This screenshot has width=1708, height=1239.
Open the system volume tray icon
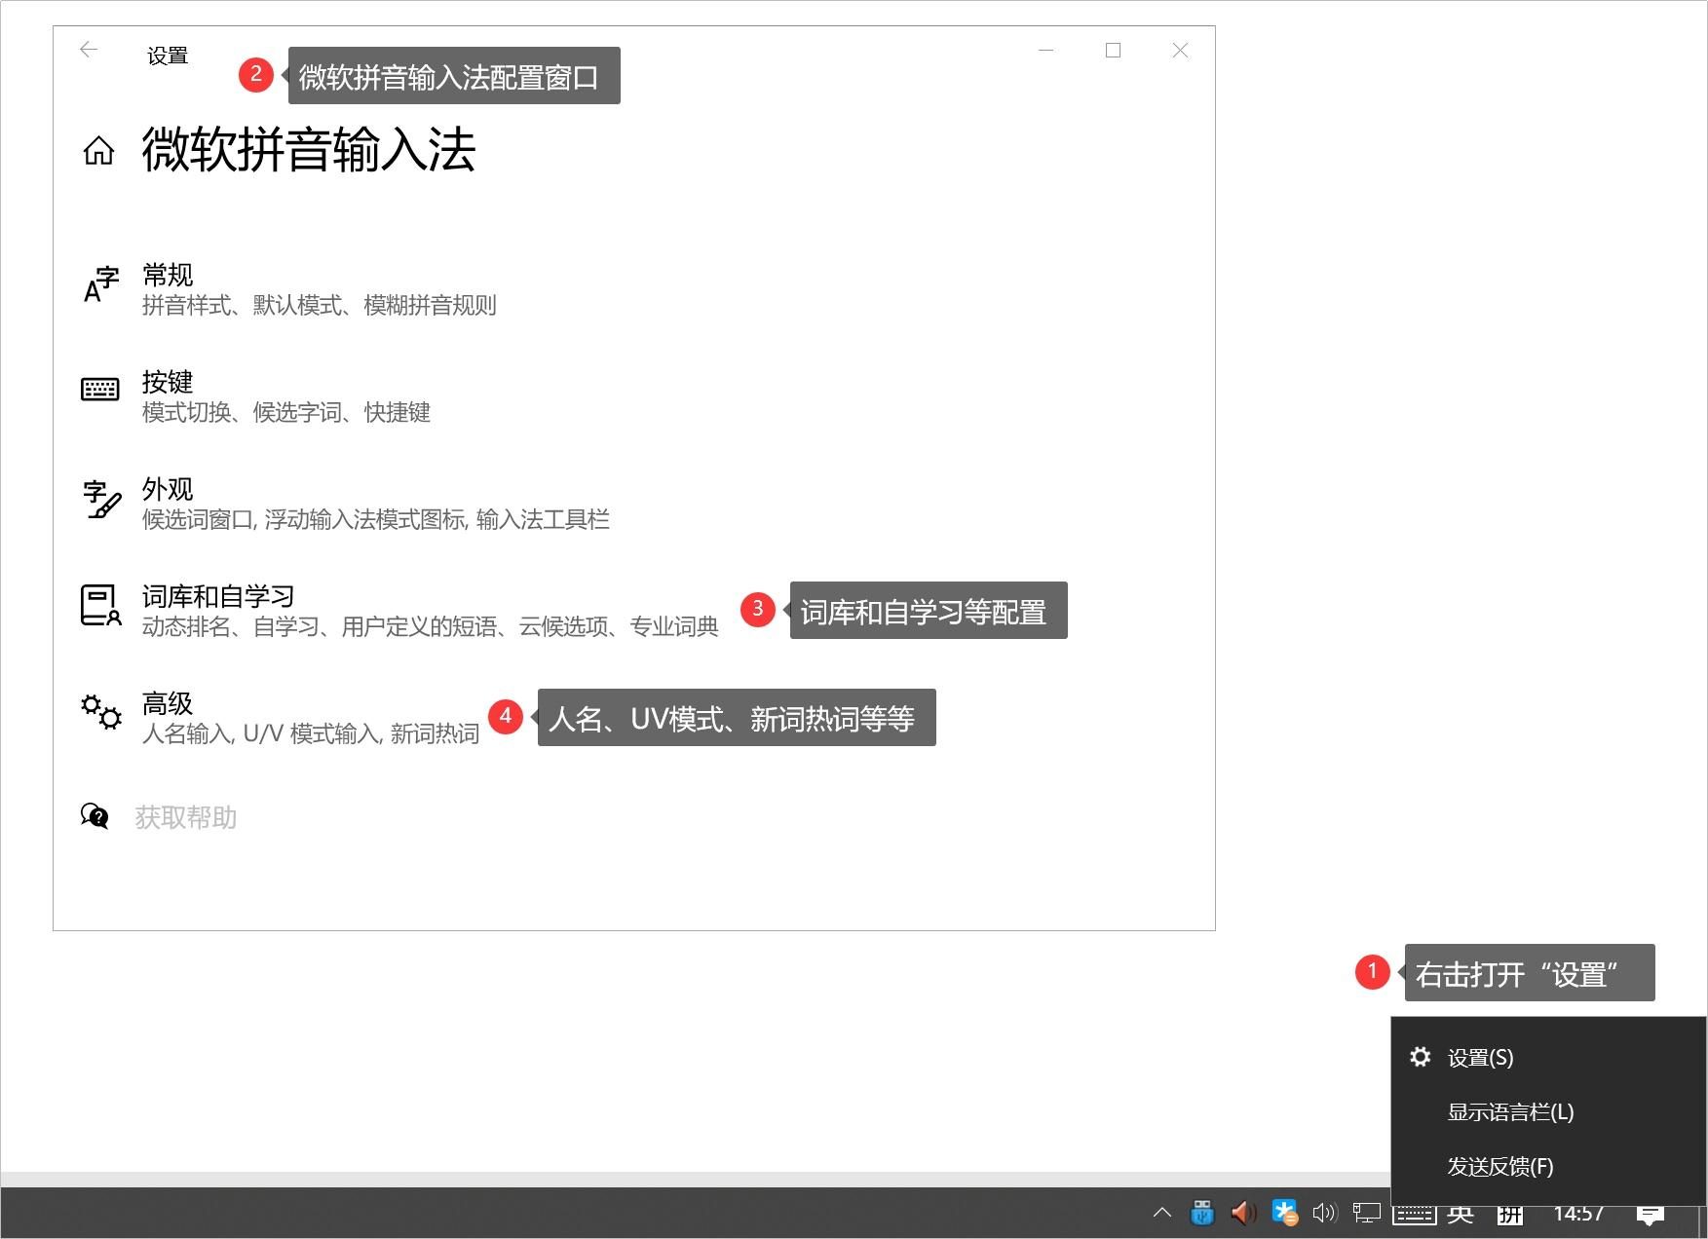coord(1325,1213)
